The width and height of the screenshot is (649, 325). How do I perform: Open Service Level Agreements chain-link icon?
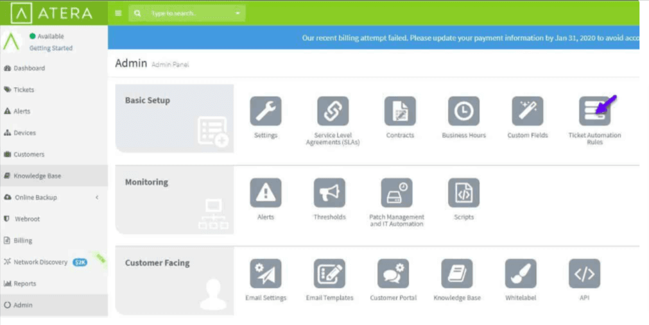[x=333, y=111]
